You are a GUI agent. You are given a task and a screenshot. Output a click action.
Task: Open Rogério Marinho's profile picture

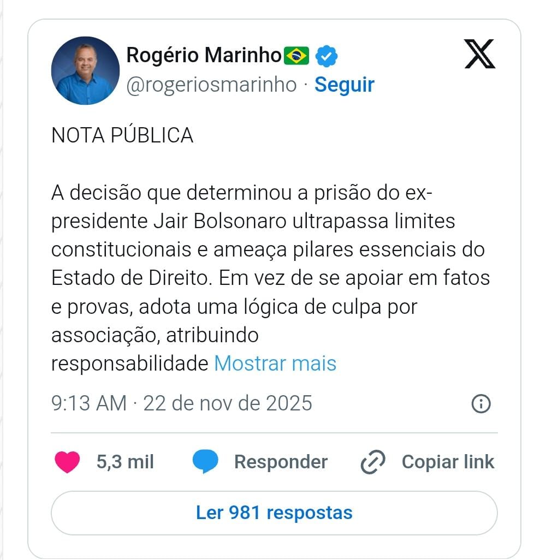click(x=85, y=71)
